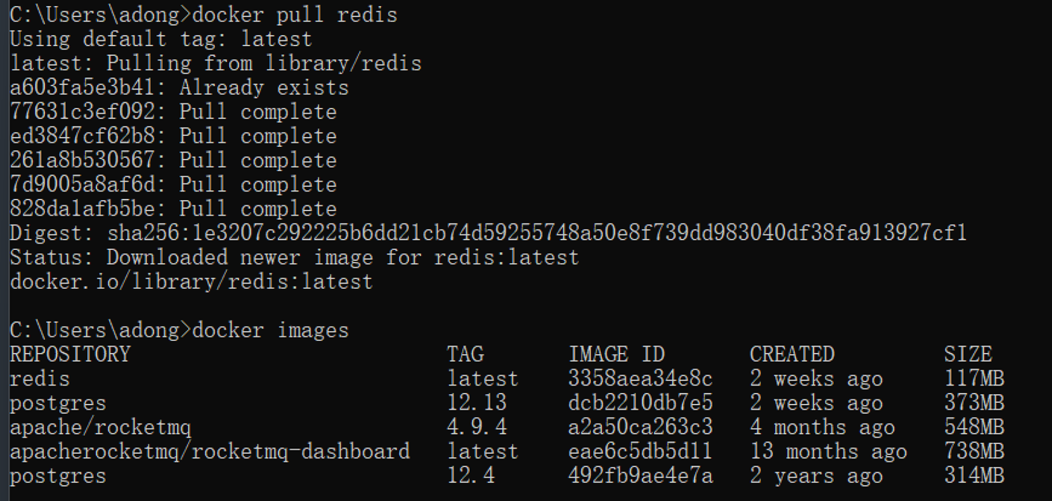Click the REPOSITORY column header
The height and width of the screenshot is (501, 1052).
pos(70,354)
